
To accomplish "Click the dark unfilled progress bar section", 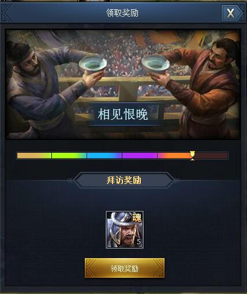I will (211, 156).
